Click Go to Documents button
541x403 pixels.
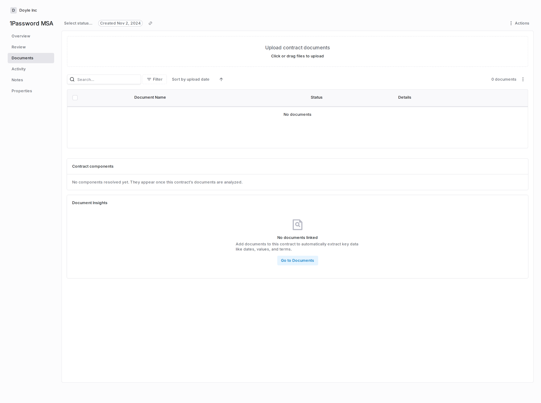(297, 260)
